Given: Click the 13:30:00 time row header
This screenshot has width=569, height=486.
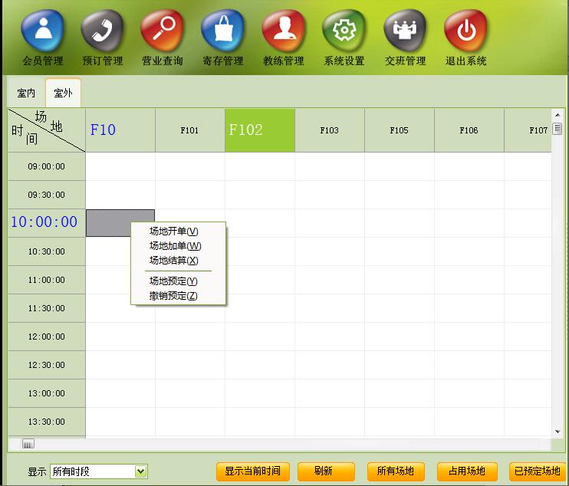Looking at the screenshot, I should click(x=47, y=422).
